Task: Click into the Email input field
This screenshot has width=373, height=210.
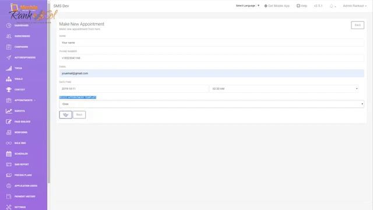Action: (x=212, y=73)
